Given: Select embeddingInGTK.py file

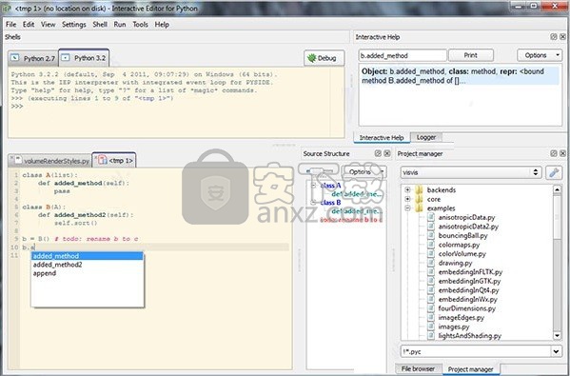Looking at the screenshot, I should pos(469,281).
